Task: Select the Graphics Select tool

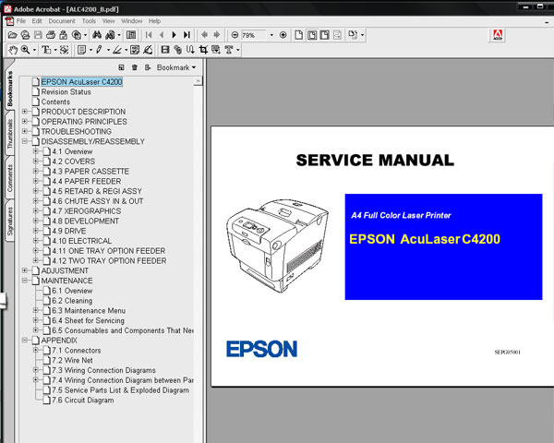Action: pos(64,50)
